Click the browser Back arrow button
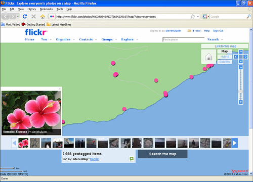 click(6, 17)
